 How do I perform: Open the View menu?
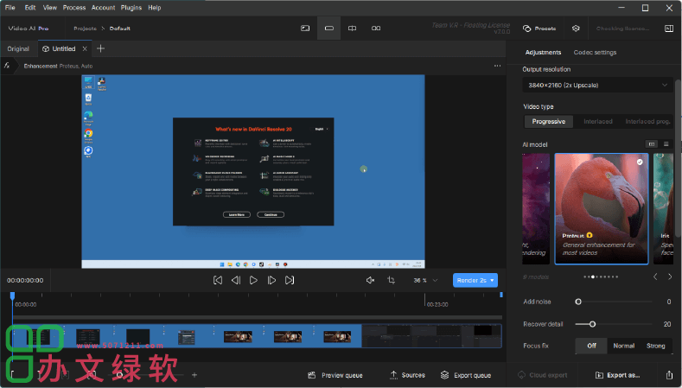[49, 8]
